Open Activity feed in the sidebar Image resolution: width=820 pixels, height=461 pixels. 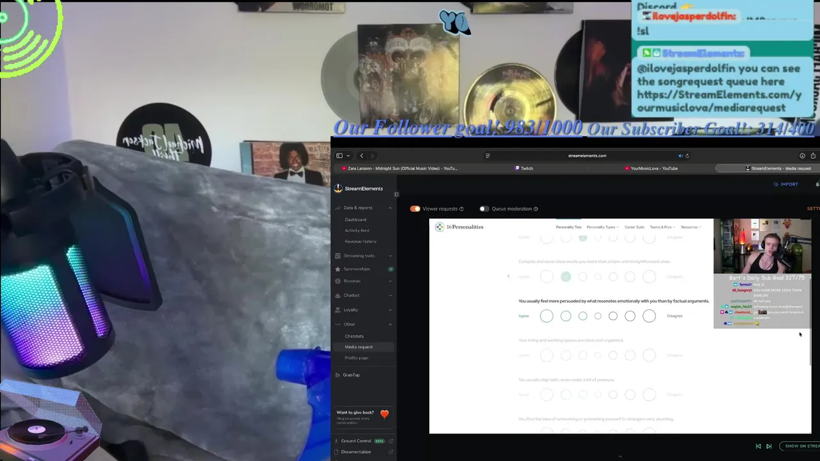[x=357, y=230]
